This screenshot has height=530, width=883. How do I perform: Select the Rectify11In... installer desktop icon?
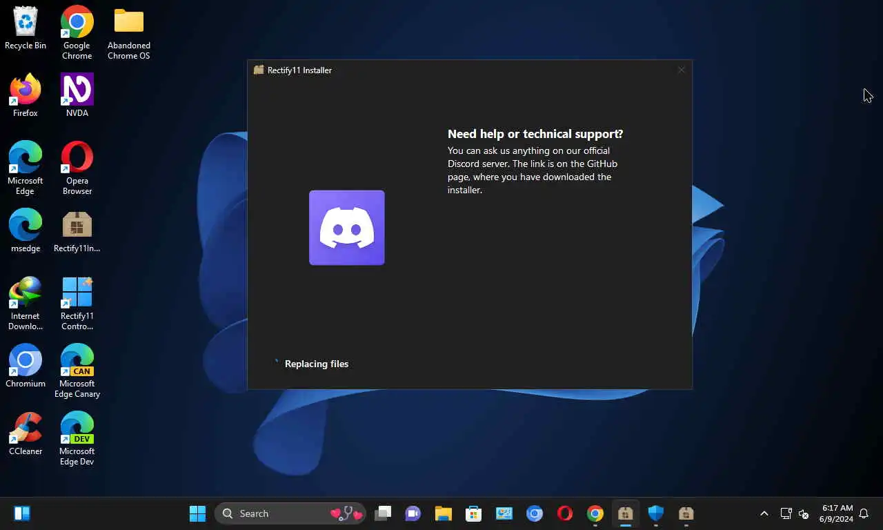(77, 230)
